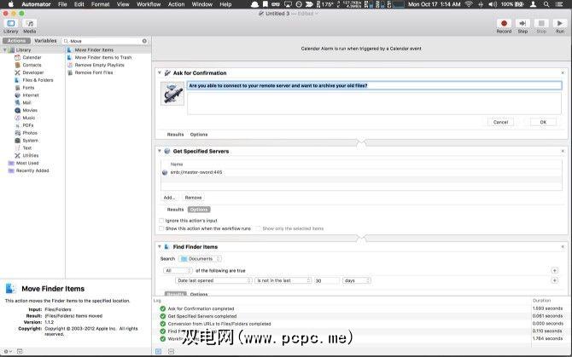Add a search criteria row with plus
Screen dimensions: 572x357
554,271
